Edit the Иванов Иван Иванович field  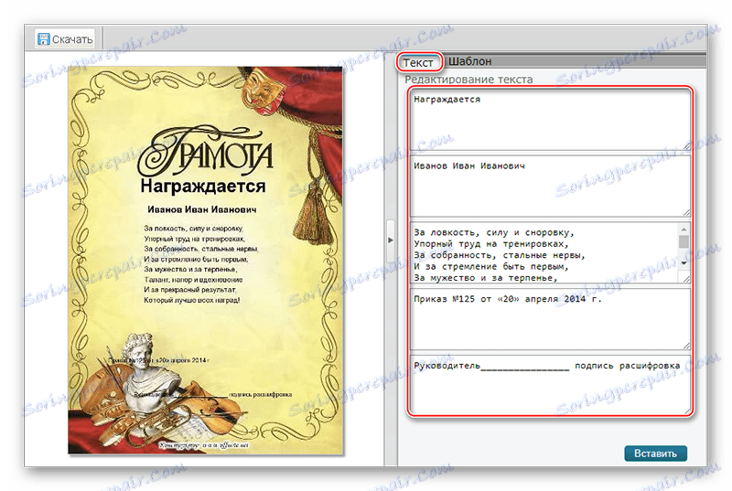coord(551,187)
